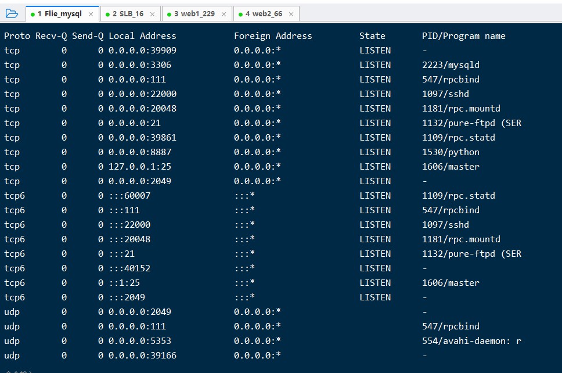Image resolution: width=562 pixels, height=373 pixels.
Task: Close the Flie_mysql session tab
Action: pyautogui.click(x=91, y=14)
